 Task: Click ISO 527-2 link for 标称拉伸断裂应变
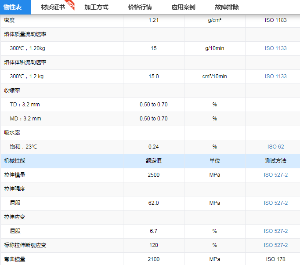click(275, 245)
